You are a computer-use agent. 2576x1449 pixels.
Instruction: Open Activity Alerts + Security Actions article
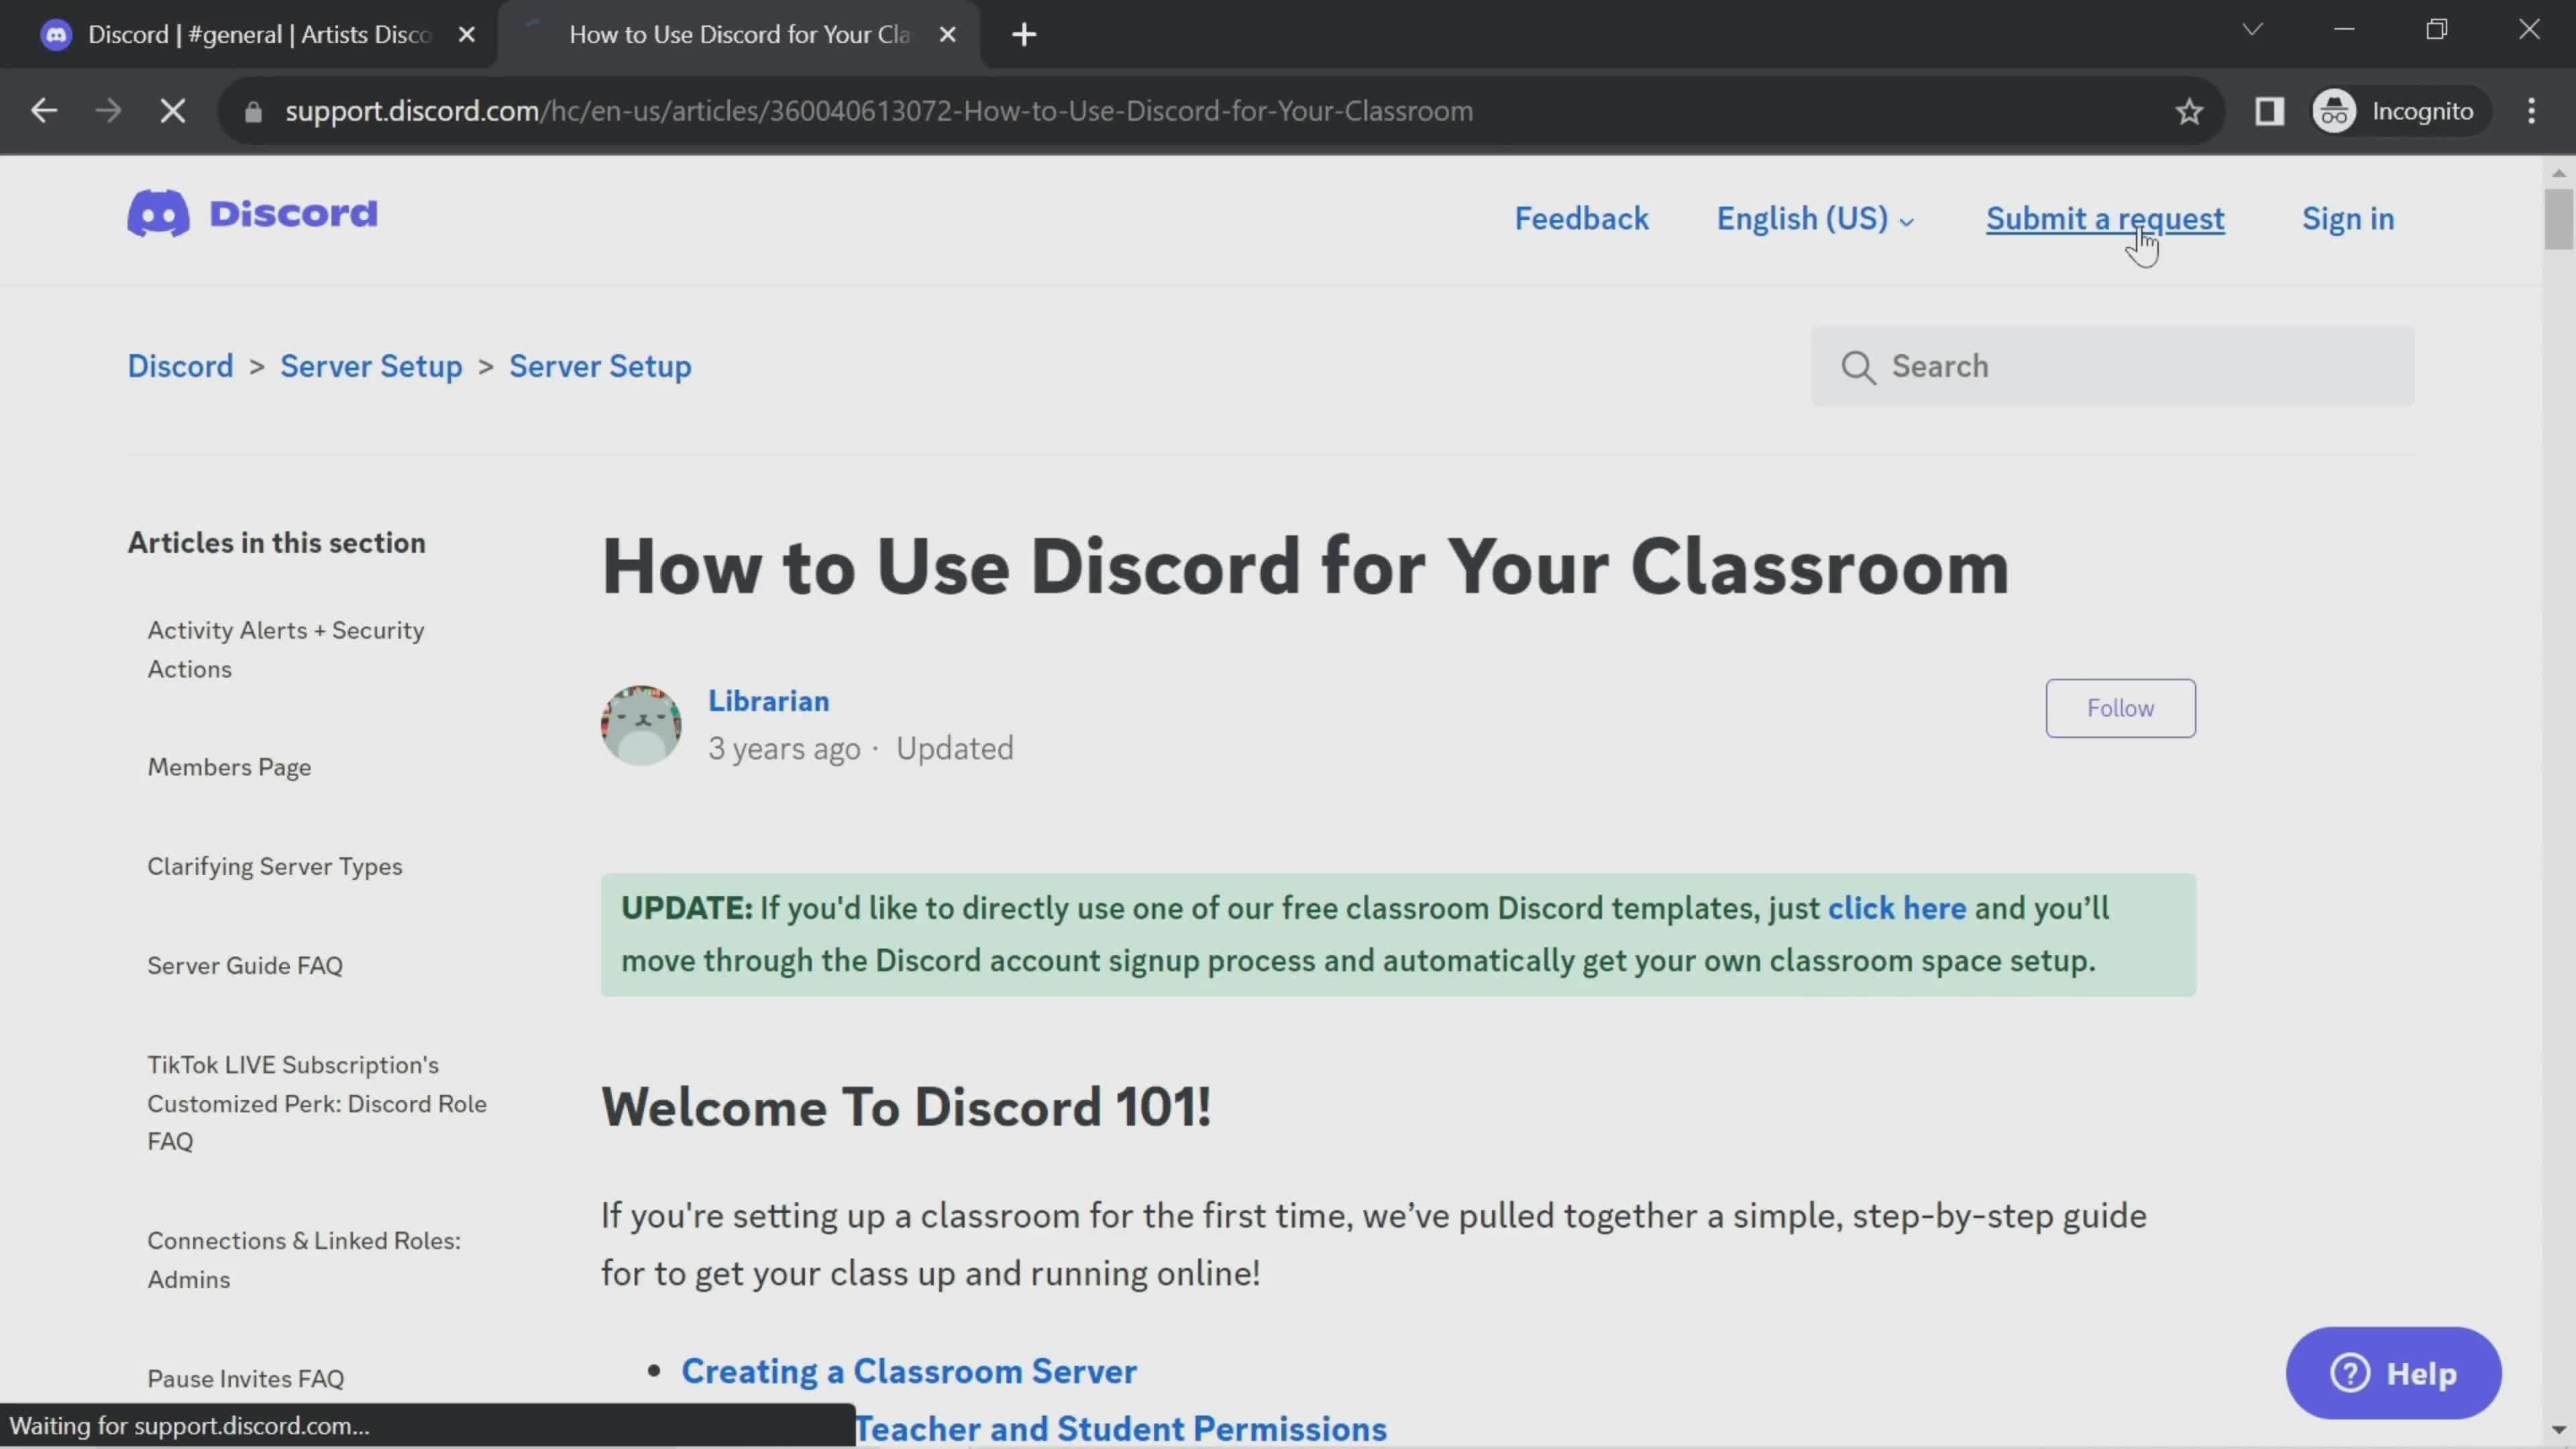(286, 649)
